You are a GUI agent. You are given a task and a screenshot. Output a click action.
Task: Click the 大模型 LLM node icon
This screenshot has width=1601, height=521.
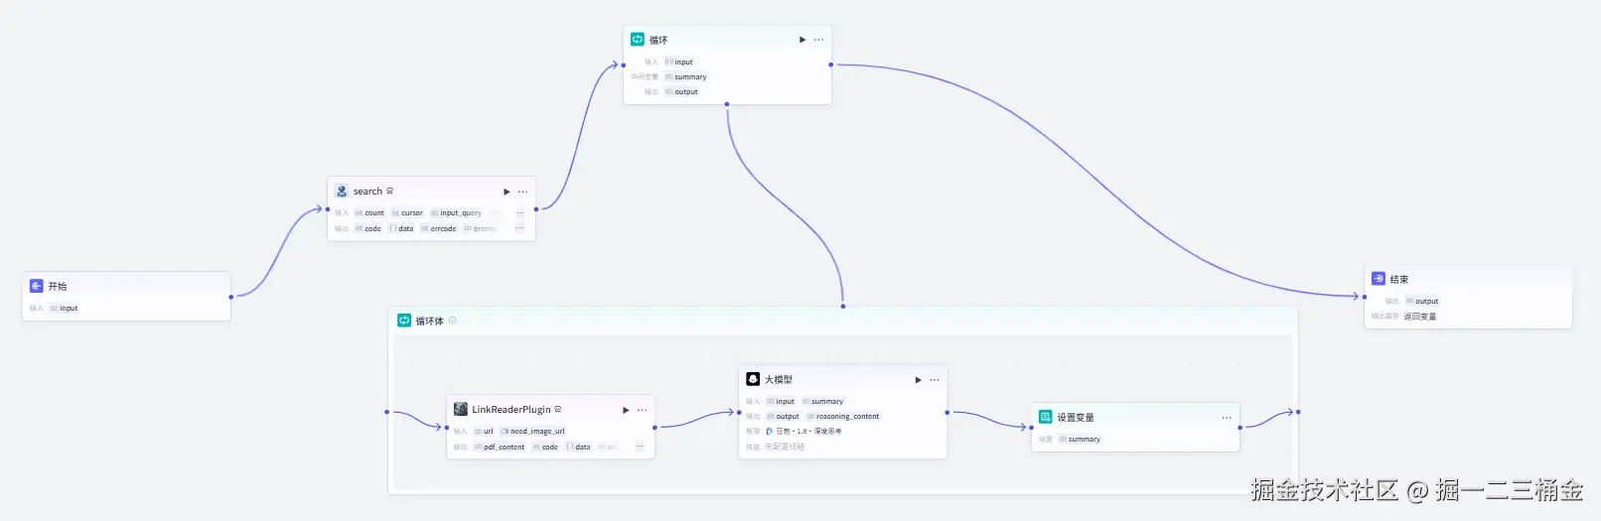(753, 379)
